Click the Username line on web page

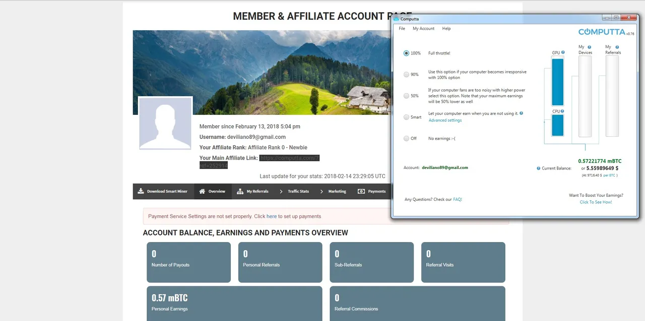pos(242,137)
